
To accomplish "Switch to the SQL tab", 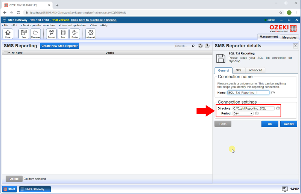I will (x=239, y=70).
